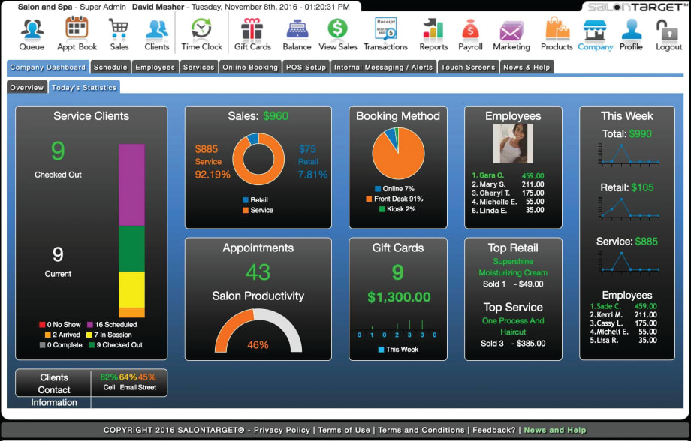Switch to the Services tab
Screen dimensions: 691x441
pyautogui.click(x=199, y=67)
